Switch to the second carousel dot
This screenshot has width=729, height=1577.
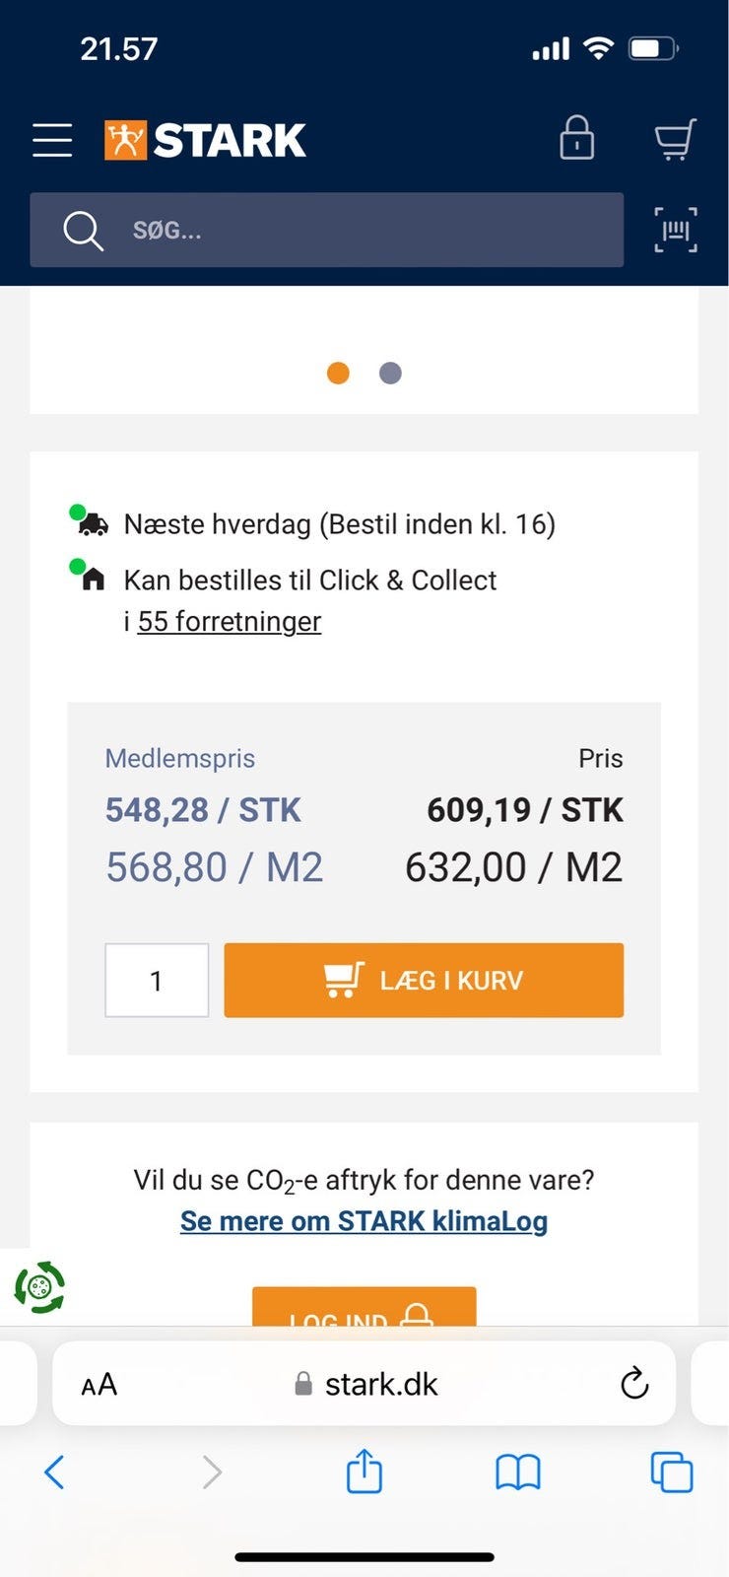[x=390, y=373]
